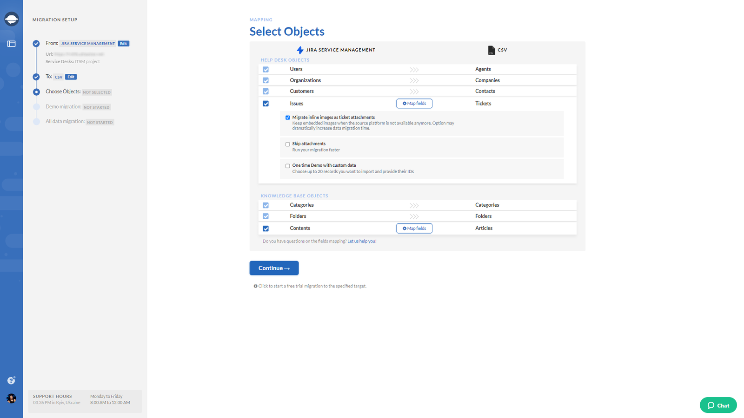Click the Demo migration Not Started badge
Screen dimensions: 744x418
click(97, 107)
